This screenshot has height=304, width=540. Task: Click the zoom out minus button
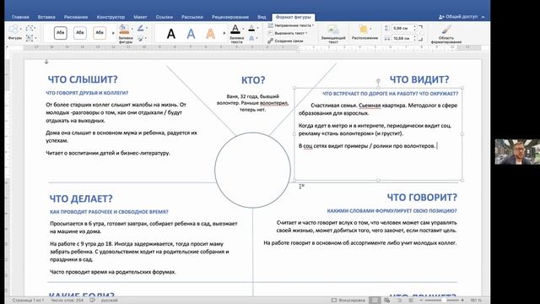421,301
